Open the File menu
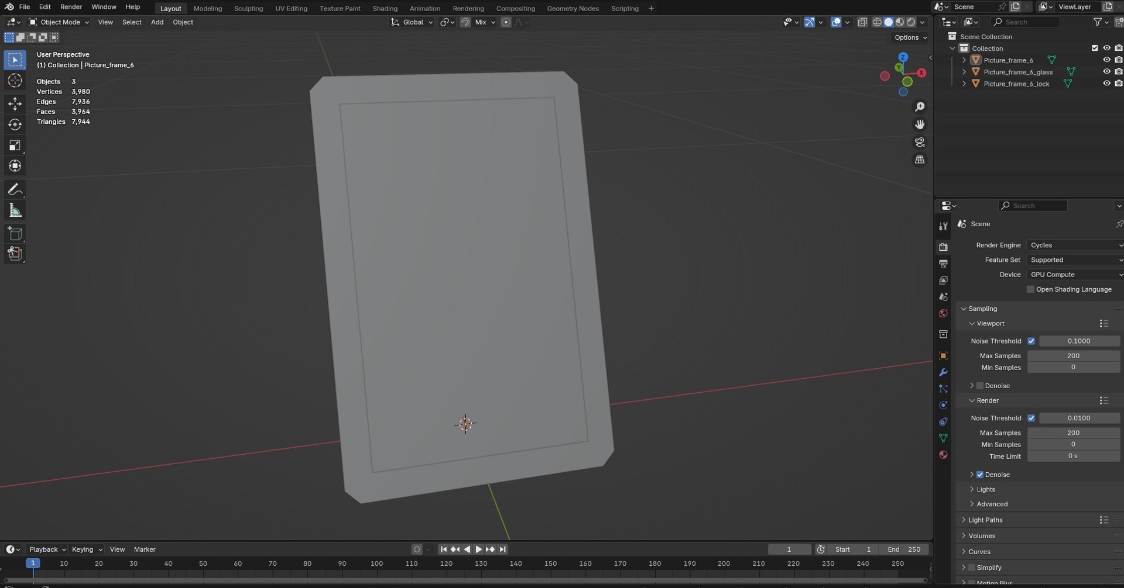The image size is (1124, 588). [25, 7]
